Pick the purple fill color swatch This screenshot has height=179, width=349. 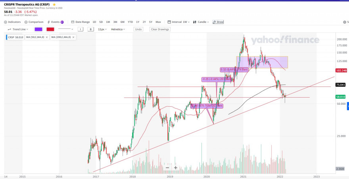38,29
